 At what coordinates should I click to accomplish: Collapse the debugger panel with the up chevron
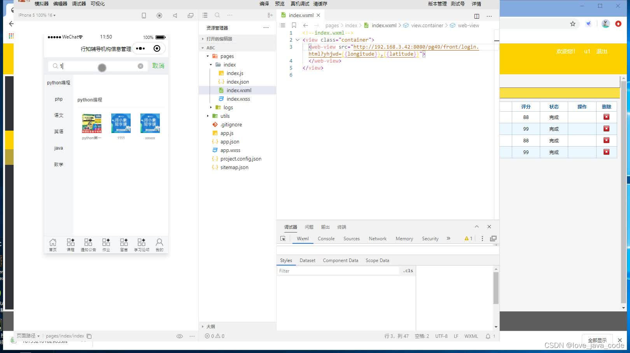[477, 227]
